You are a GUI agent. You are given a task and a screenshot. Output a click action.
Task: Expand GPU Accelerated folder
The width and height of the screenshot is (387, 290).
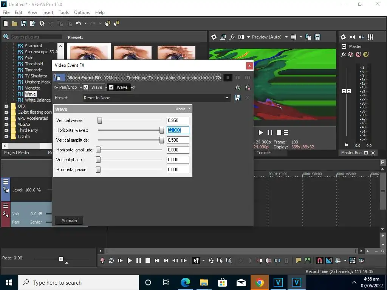pos(6,118)
